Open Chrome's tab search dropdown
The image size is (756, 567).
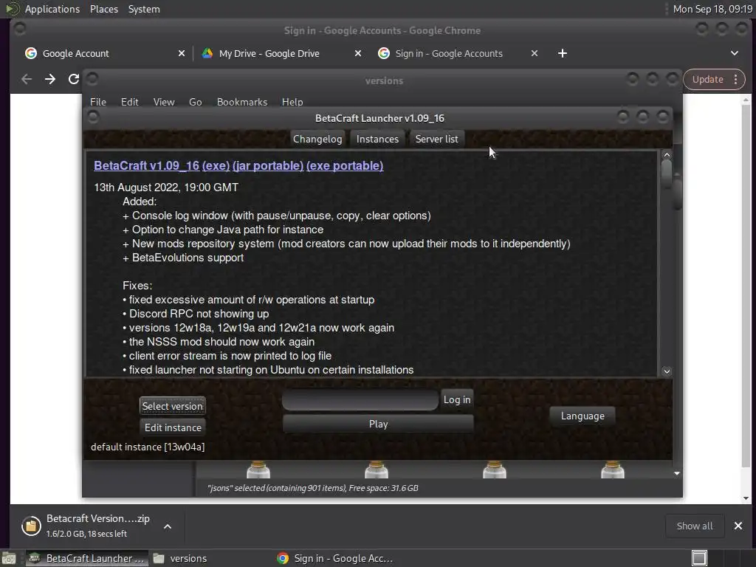(735, 53)
